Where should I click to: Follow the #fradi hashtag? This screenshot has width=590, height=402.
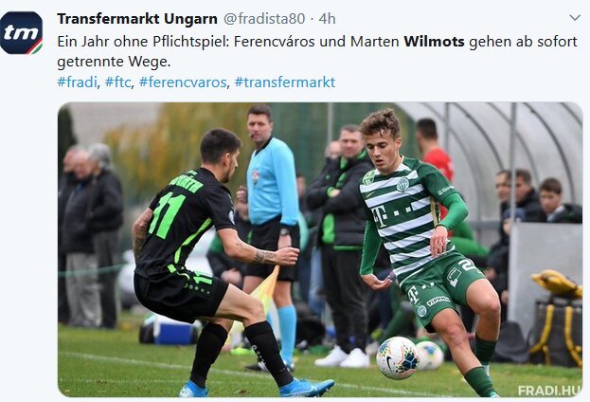pos(77,82)
